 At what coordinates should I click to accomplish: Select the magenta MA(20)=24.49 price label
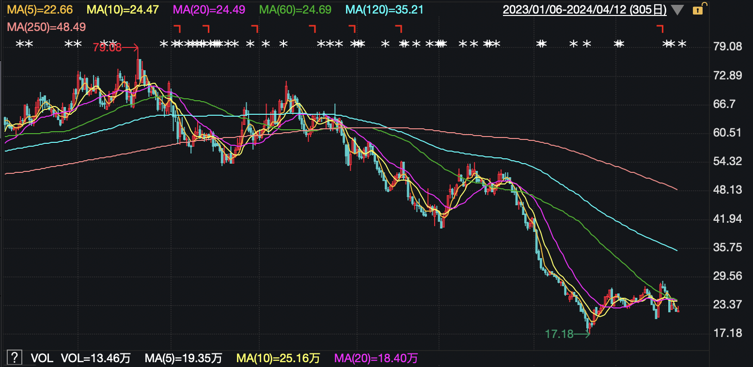pos(209,10)
